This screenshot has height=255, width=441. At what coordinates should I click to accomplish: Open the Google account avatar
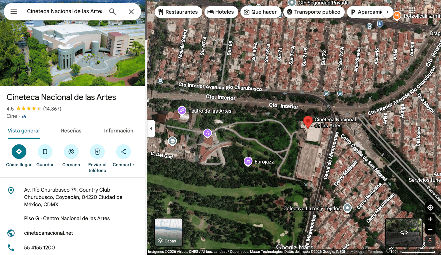(x=429, y=10)
